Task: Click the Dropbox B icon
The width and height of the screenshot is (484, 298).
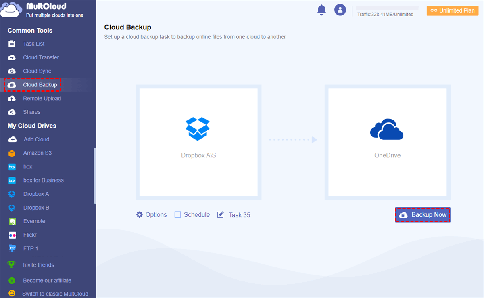Action: (x=12, y=208)
